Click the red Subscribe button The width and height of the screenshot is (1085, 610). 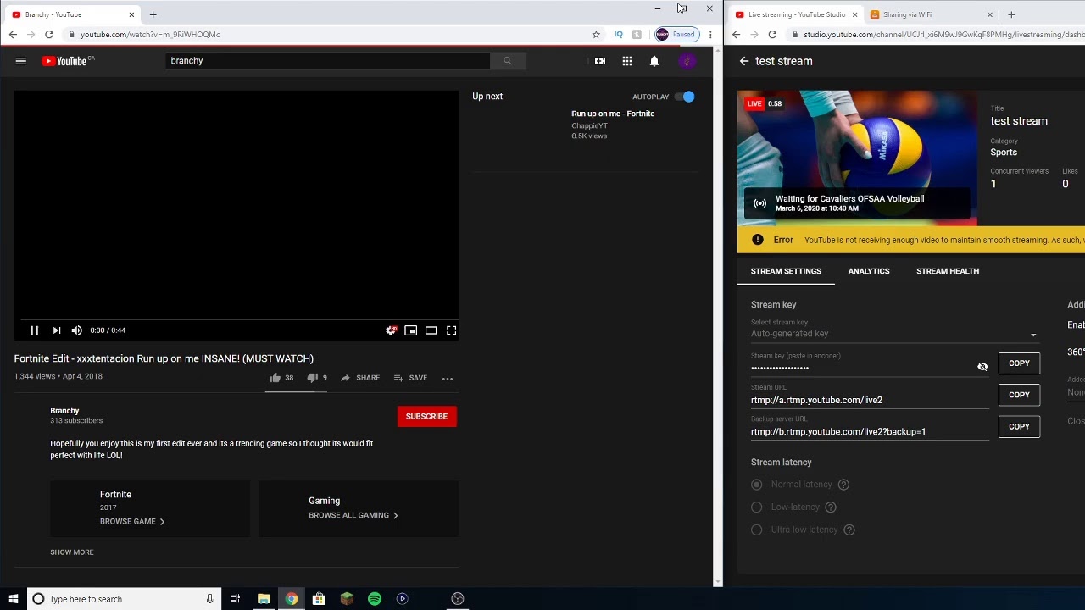click(x=426, y=416)
